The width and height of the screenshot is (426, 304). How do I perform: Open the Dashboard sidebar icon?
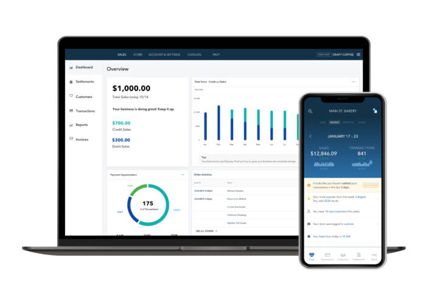(71, 67)
